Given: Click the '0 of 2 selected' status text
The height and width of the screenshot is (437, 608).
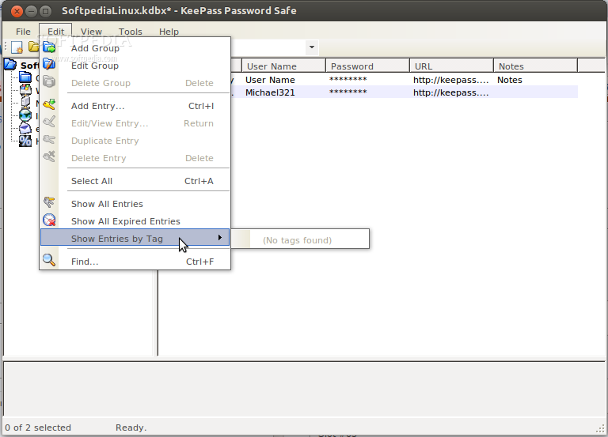Looking at the screenshot, I should point(38,428).
